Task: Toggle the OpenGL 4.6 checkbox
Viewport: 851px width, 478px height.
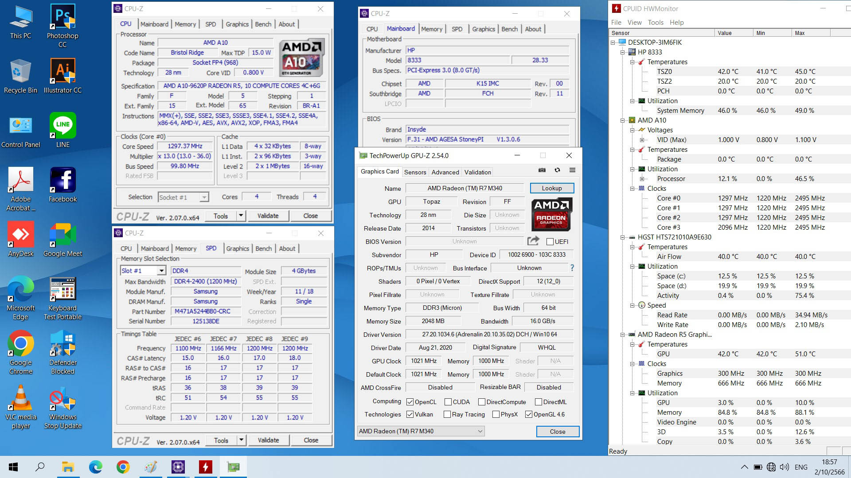Action: pos(528,414)
